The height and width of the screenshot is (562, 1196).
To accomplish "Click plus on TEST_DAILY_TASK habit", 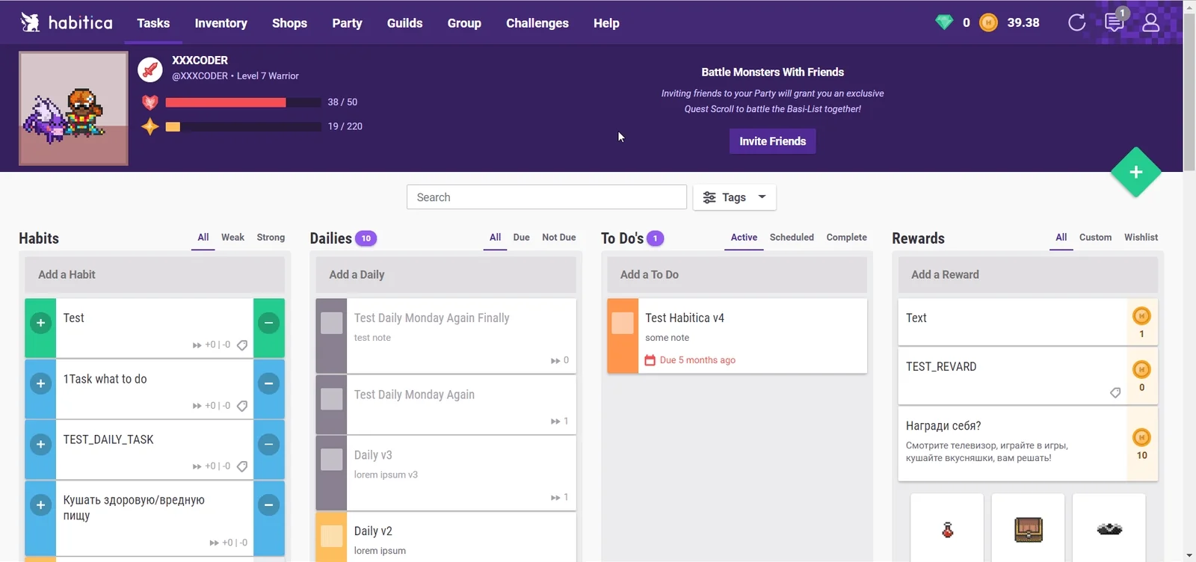I will tap(40, 444).
